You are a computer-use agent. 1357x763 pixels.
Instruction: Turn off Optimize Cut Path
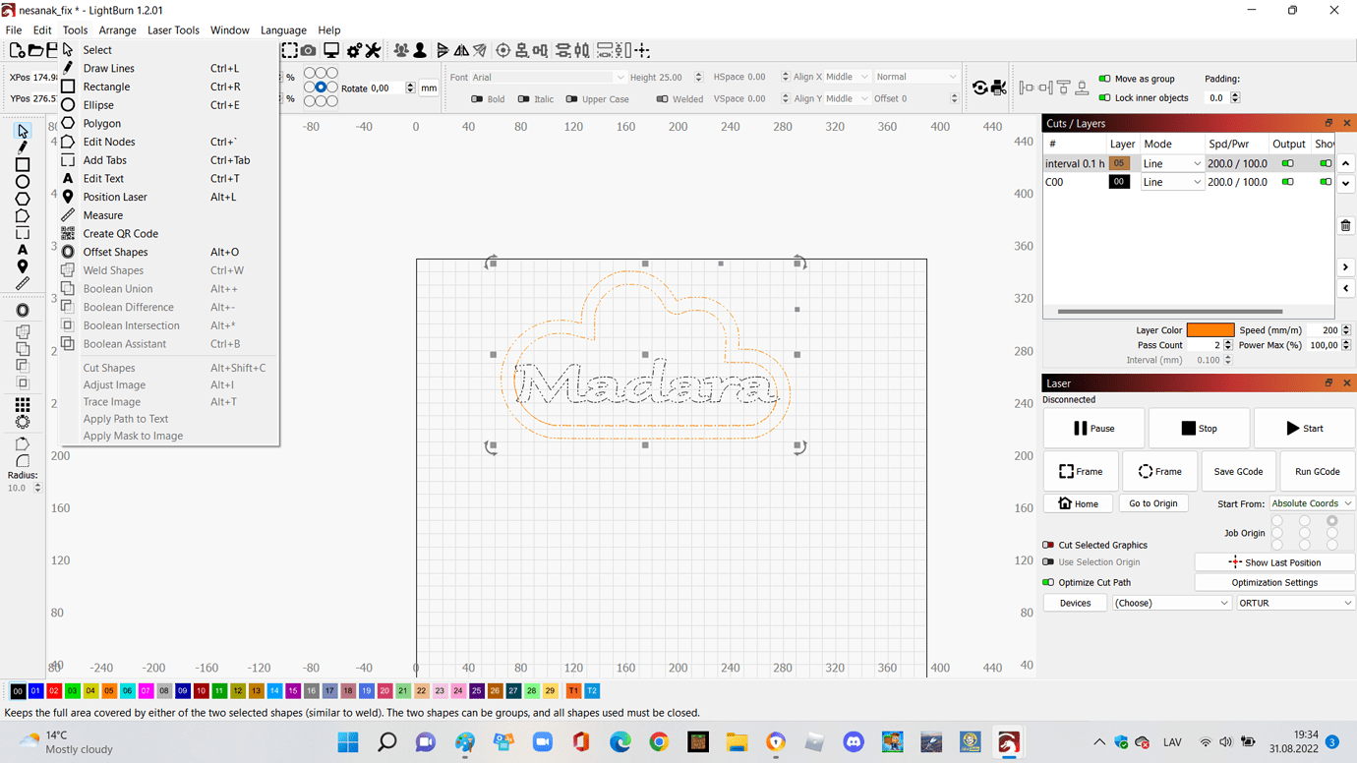pyautogui.click(x=1049, y=582)
